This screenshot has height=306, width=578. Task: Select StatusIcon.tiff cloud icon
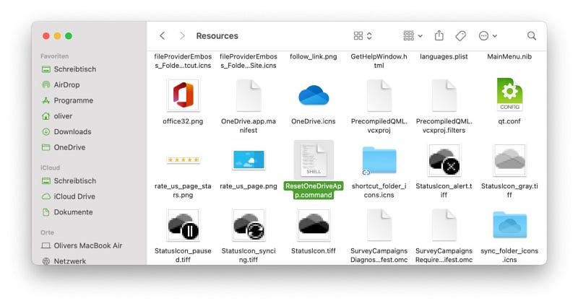pos(314,225)
